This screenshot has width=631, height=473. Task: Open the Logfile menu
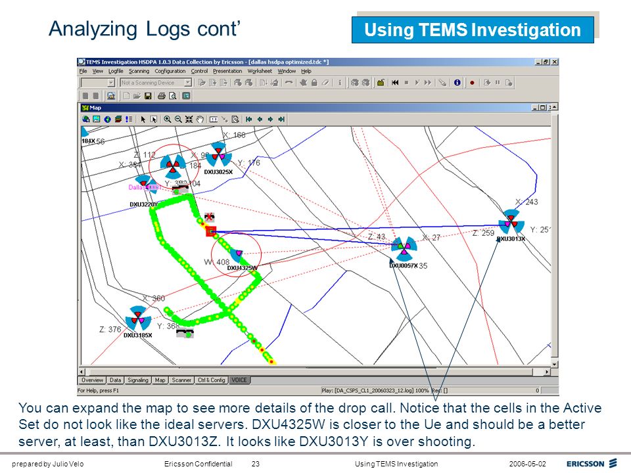pyautogui.click(x=116, y=71)
